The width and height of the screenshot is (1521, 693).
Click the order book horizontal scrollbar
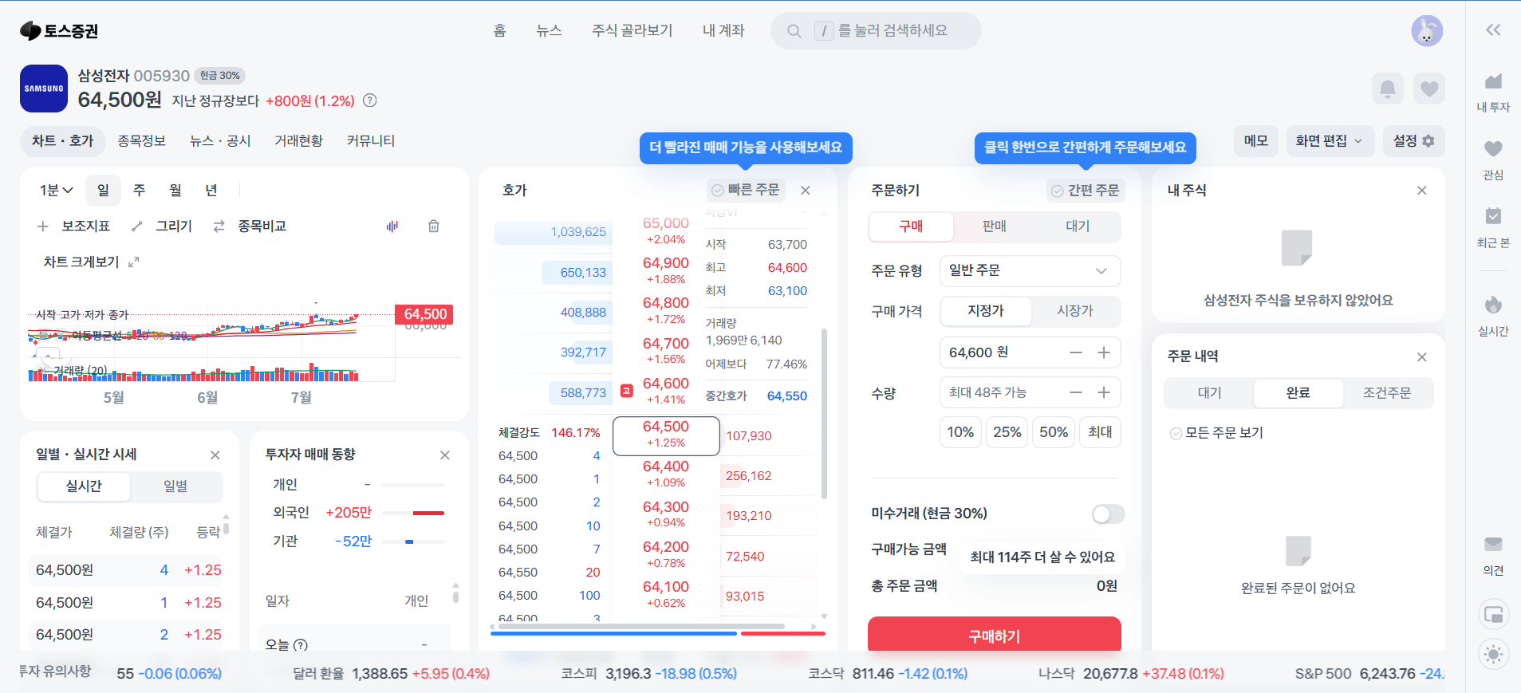642,627
